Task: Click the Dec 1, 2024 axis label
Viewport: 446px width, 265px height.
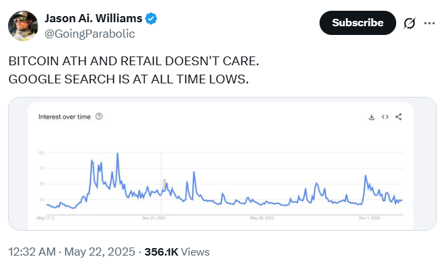Action: pos(369,218)
